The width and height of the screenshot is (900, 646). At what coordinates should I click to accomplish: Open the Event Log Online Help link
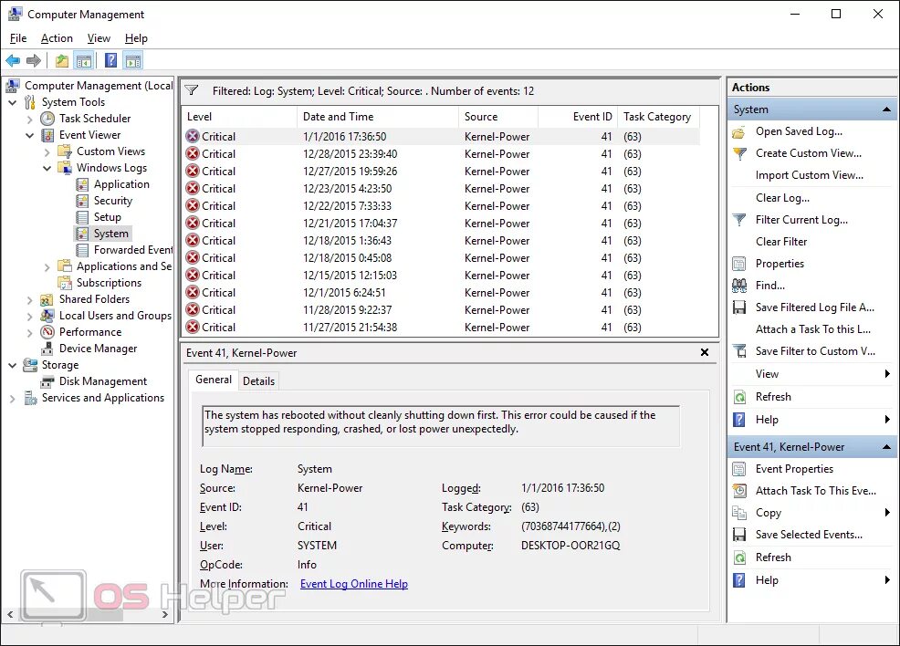354,583
